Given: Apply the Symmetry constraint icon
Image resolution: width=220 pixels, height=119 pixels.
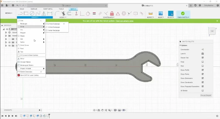Looking at the screenshot, I should (x=136, y=13).
